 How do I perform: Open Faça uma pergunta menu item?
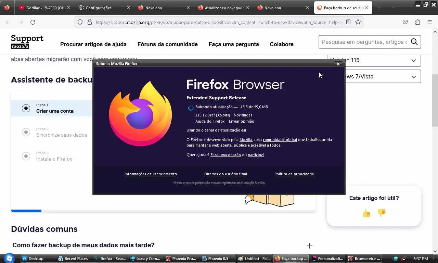click(234, 44)
